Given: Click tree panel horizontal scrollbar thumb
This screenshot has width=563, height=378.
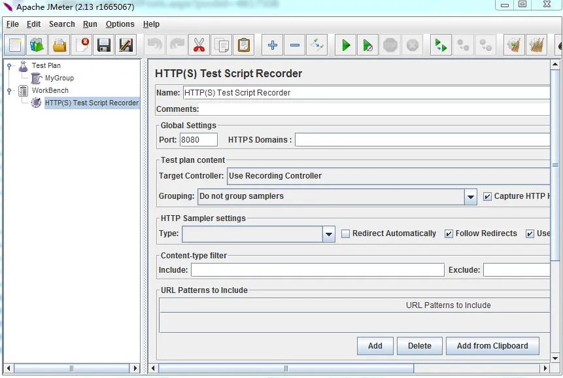Looking at the screenshot, I should [71, 368].
